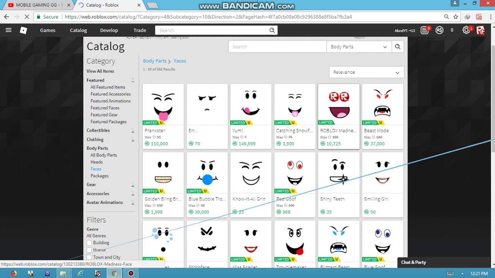Expand the Collectibles category
The image size is (495, 278).
pyautogui.click(x=133, y=131)
